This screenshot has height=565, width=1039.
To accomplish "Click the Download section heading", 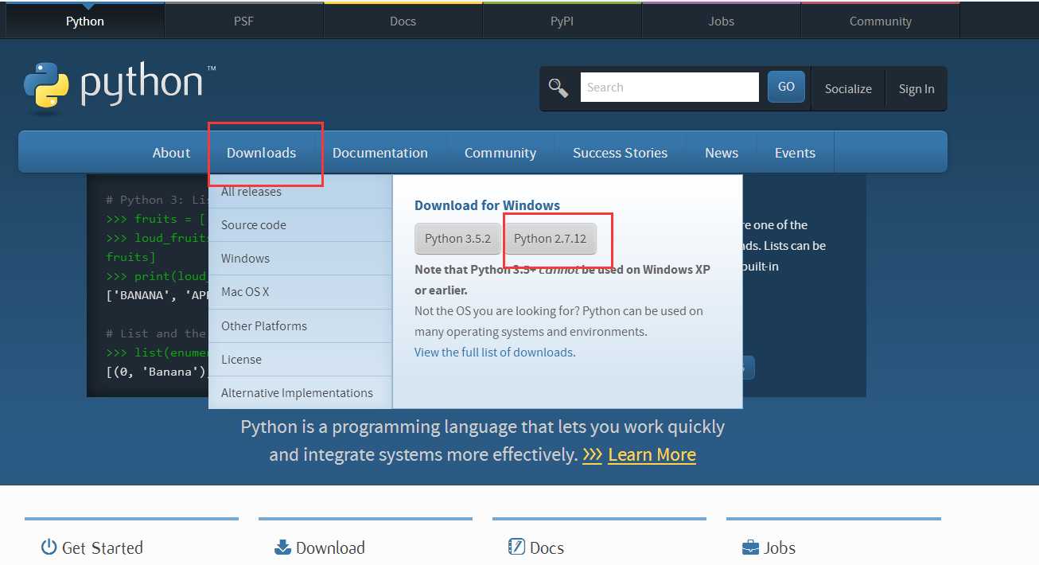I will point(330,547).
